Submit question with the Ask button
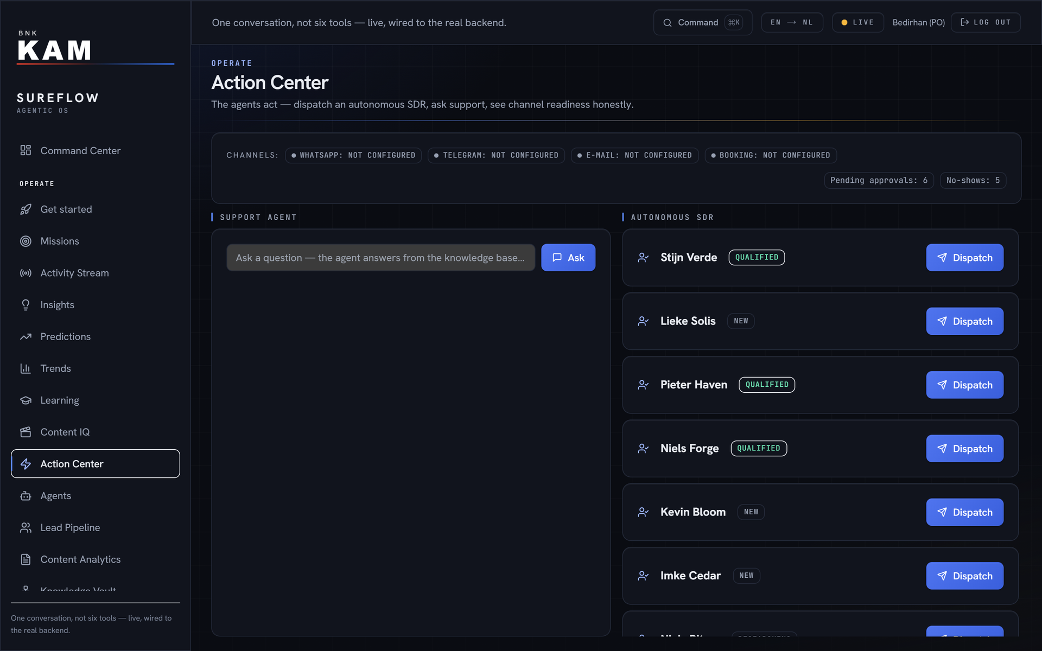Screen dimensions: 1042x651 pos(568,258)
